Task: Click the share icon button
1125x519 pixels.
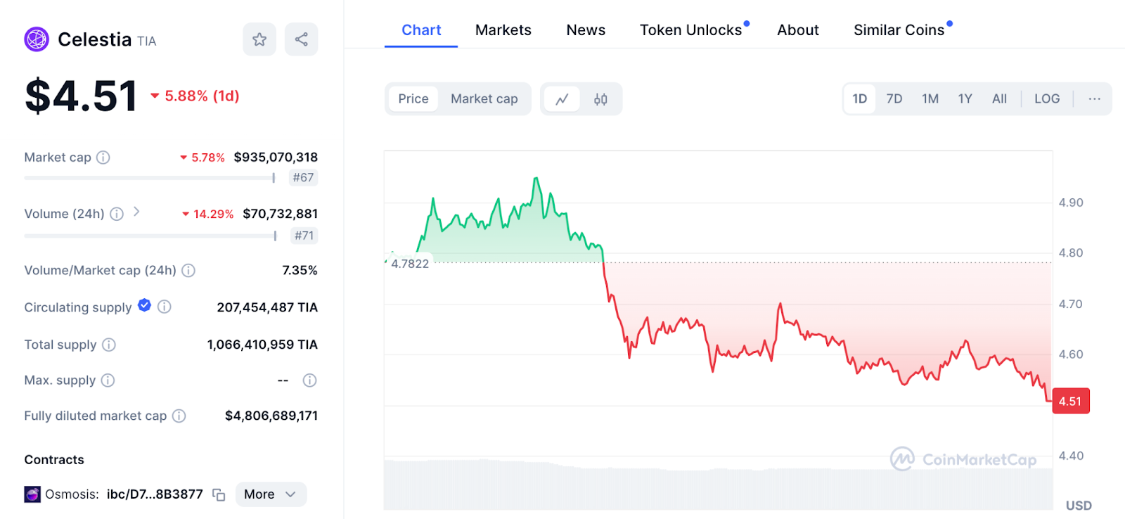Action: click(x=301, y=39)
